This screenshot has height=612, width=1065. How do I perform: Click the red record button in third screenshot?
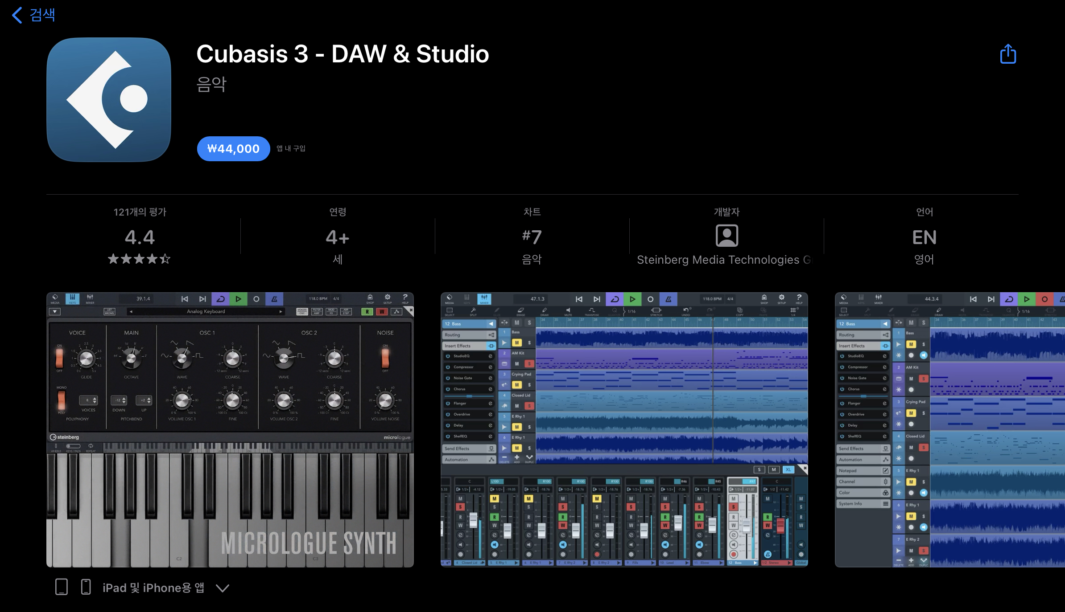point(1044,299)
